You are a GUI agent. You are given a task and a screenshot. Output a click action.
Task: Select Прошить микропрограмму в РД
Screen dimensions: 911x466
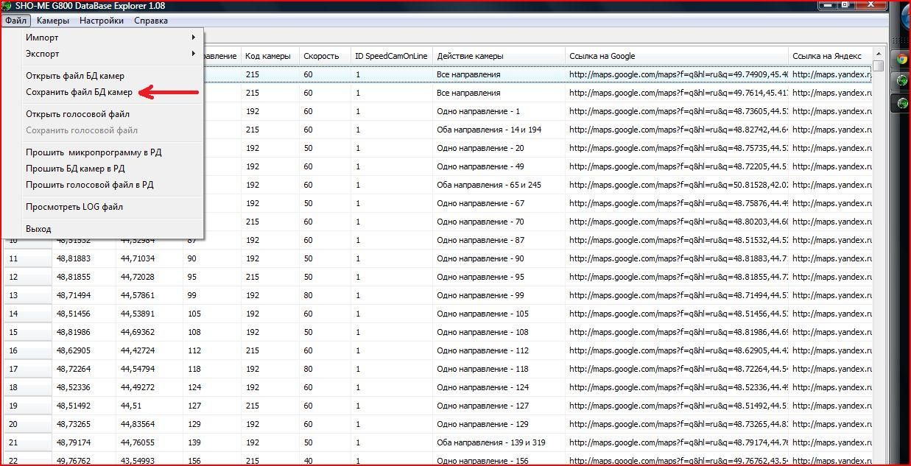94,152
